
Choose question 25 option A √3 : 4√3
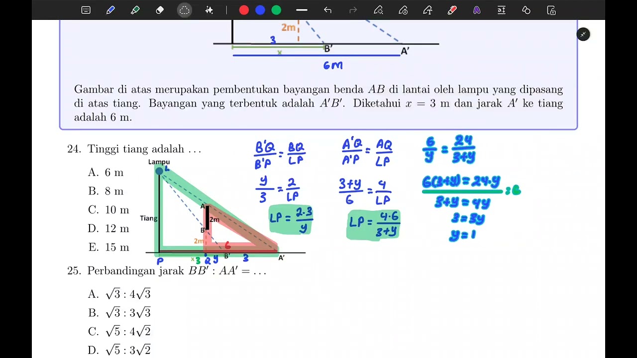pos(119,294)
